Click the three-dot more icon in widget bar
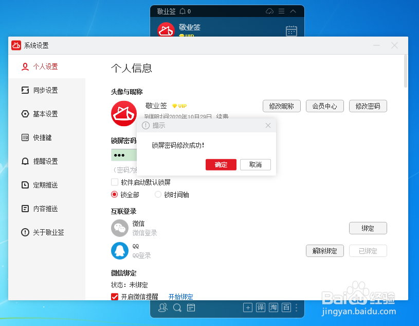 [x=296, y=308]
